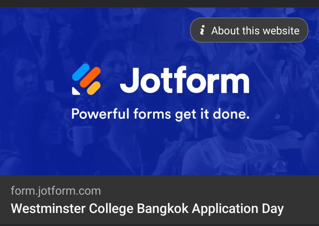This screenshot has width=319, height=226.
Task: Click the yellow stripe of Jotform logo
Action: click(94, 88)
